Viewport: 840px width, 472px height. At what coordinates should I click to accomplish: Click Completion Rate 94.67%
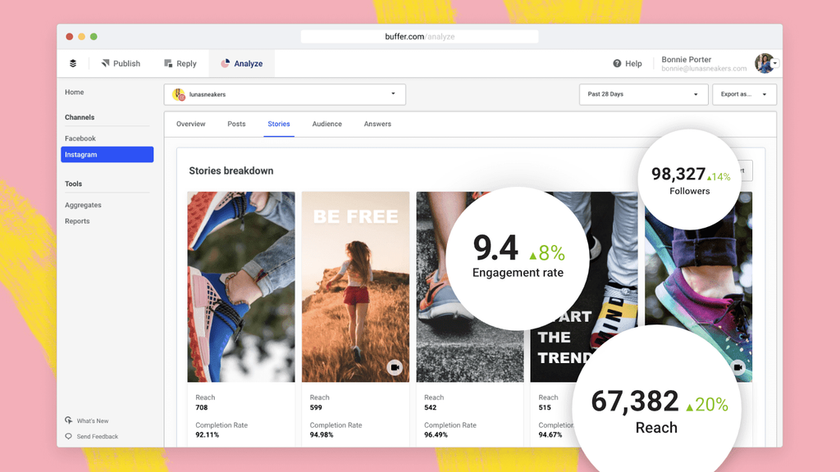(x=550, y=434)
